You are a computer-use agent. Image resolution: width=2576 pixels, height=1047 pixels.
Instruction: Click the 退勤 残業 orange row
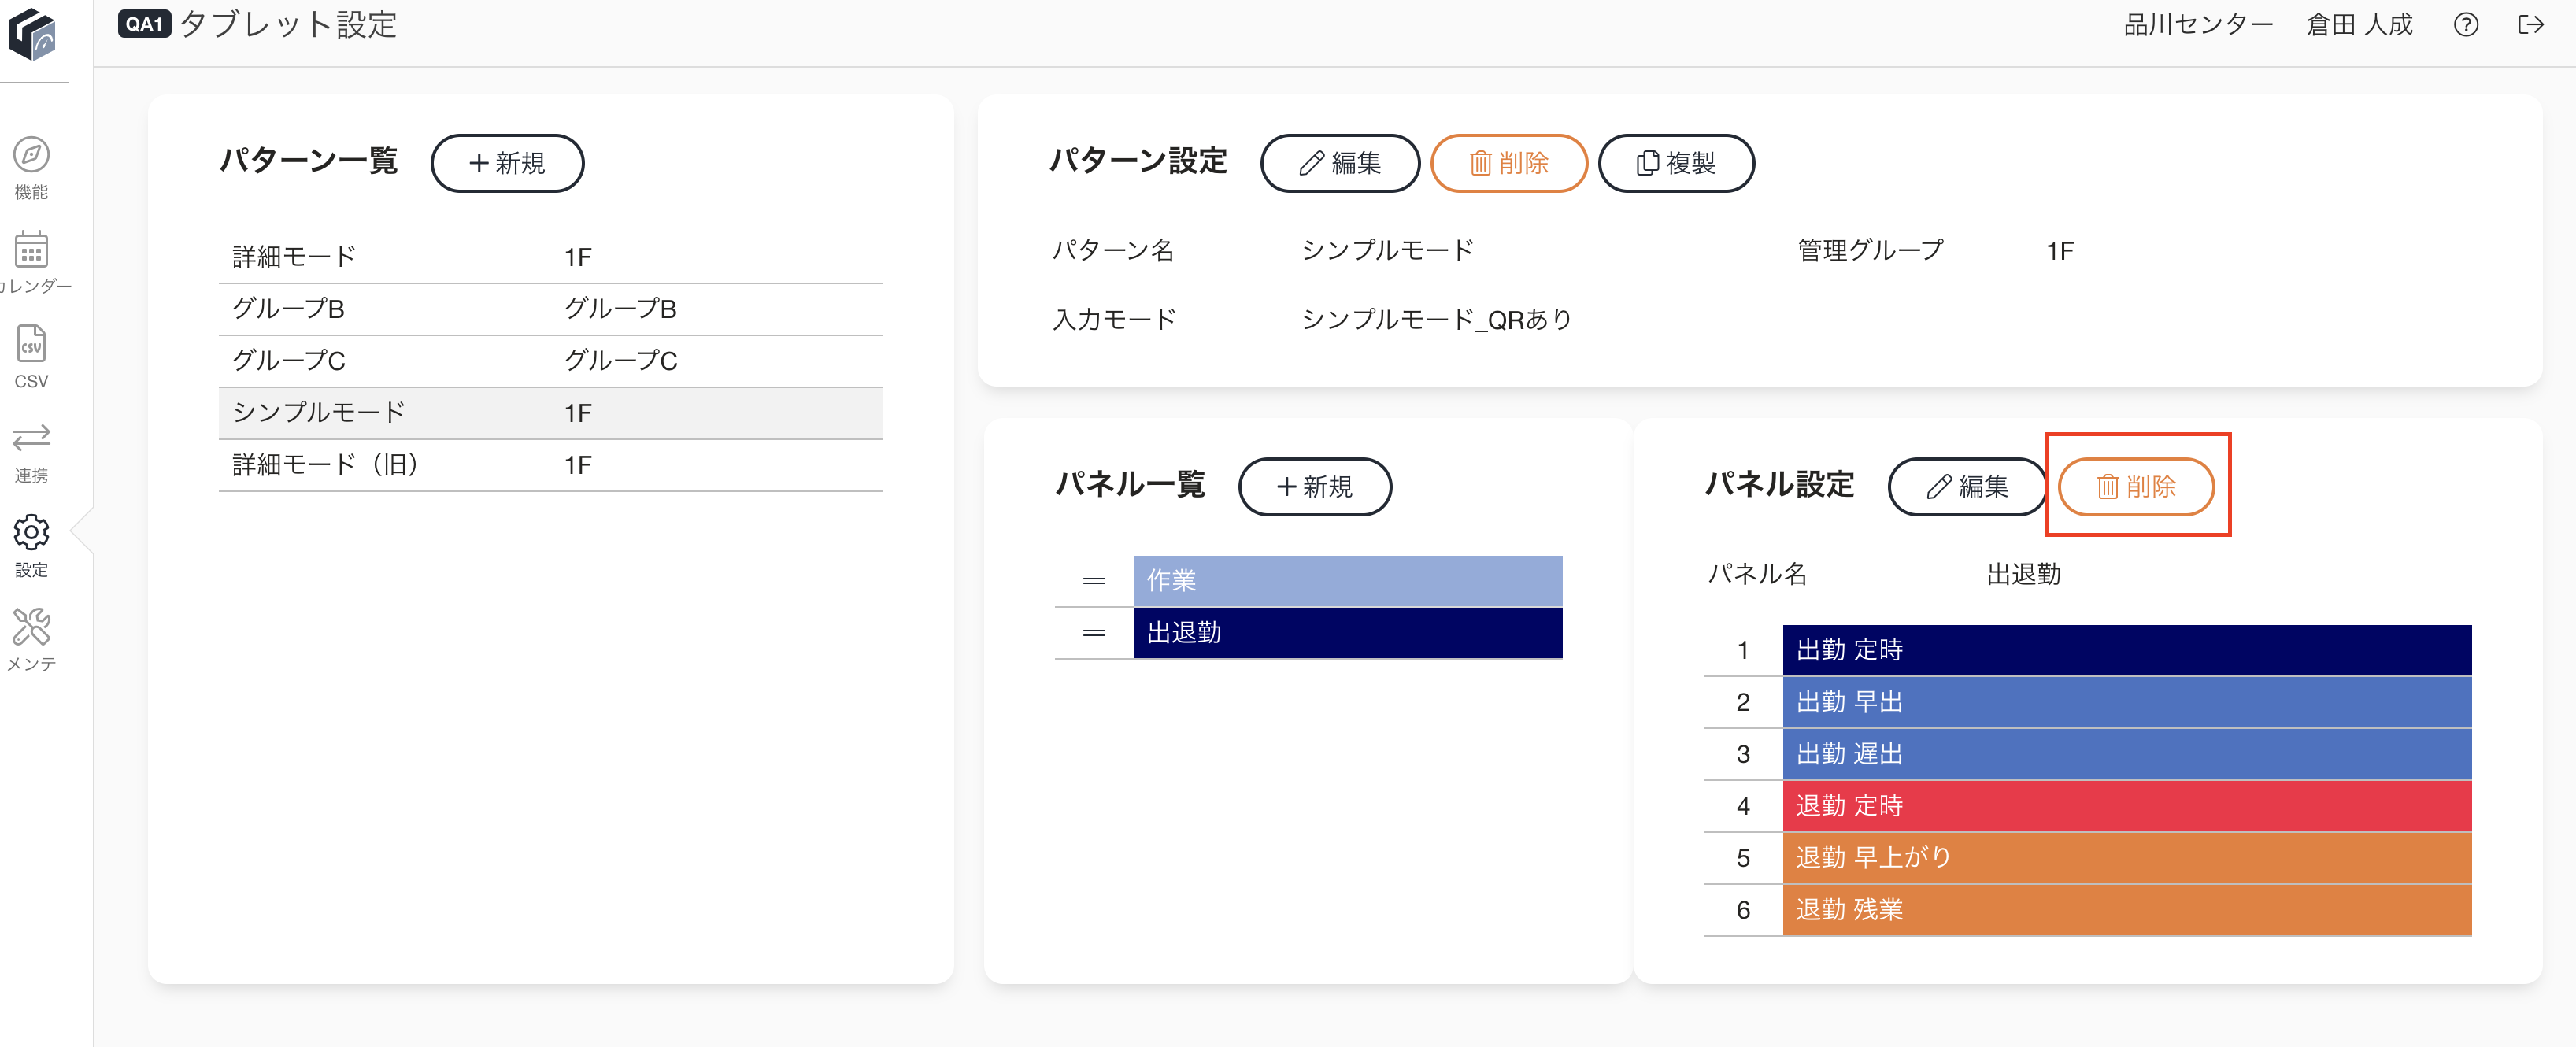click(2127, 910)
